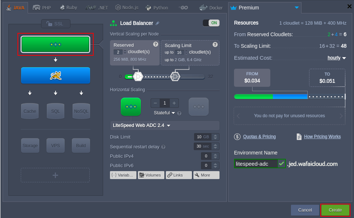Click the Environment Name input field

coord(256,164)
